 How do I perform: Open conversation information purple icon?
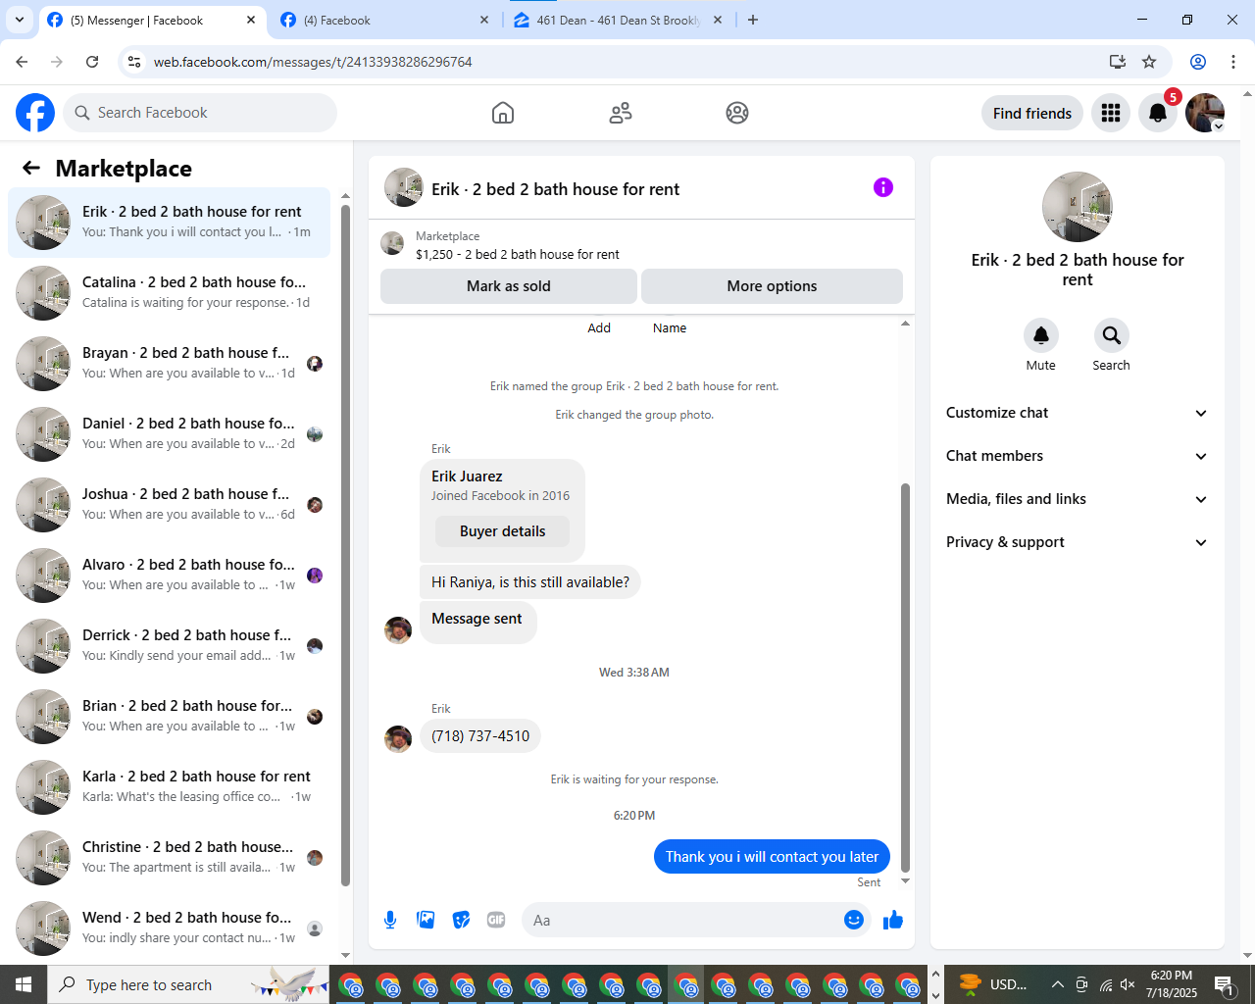point(883,187)
